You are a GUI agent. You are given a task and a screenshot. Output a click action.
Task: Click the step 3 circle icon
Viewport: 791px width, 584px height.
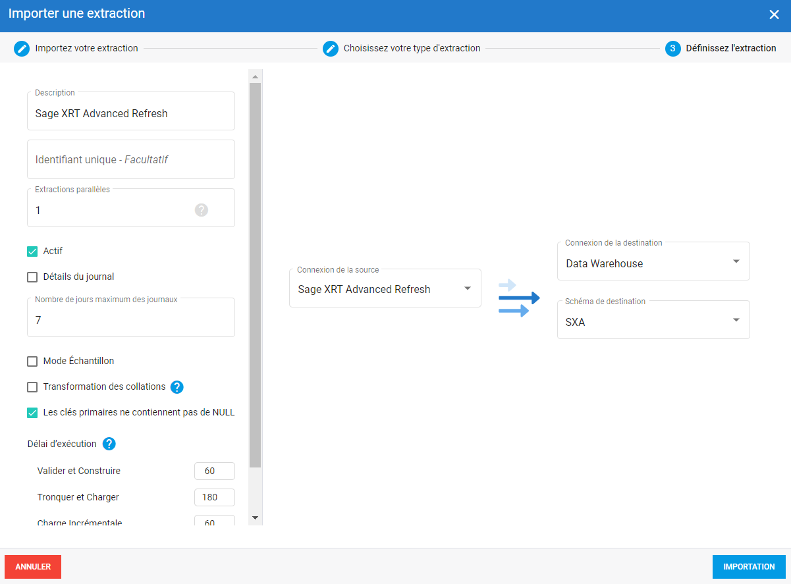point(672,48)
